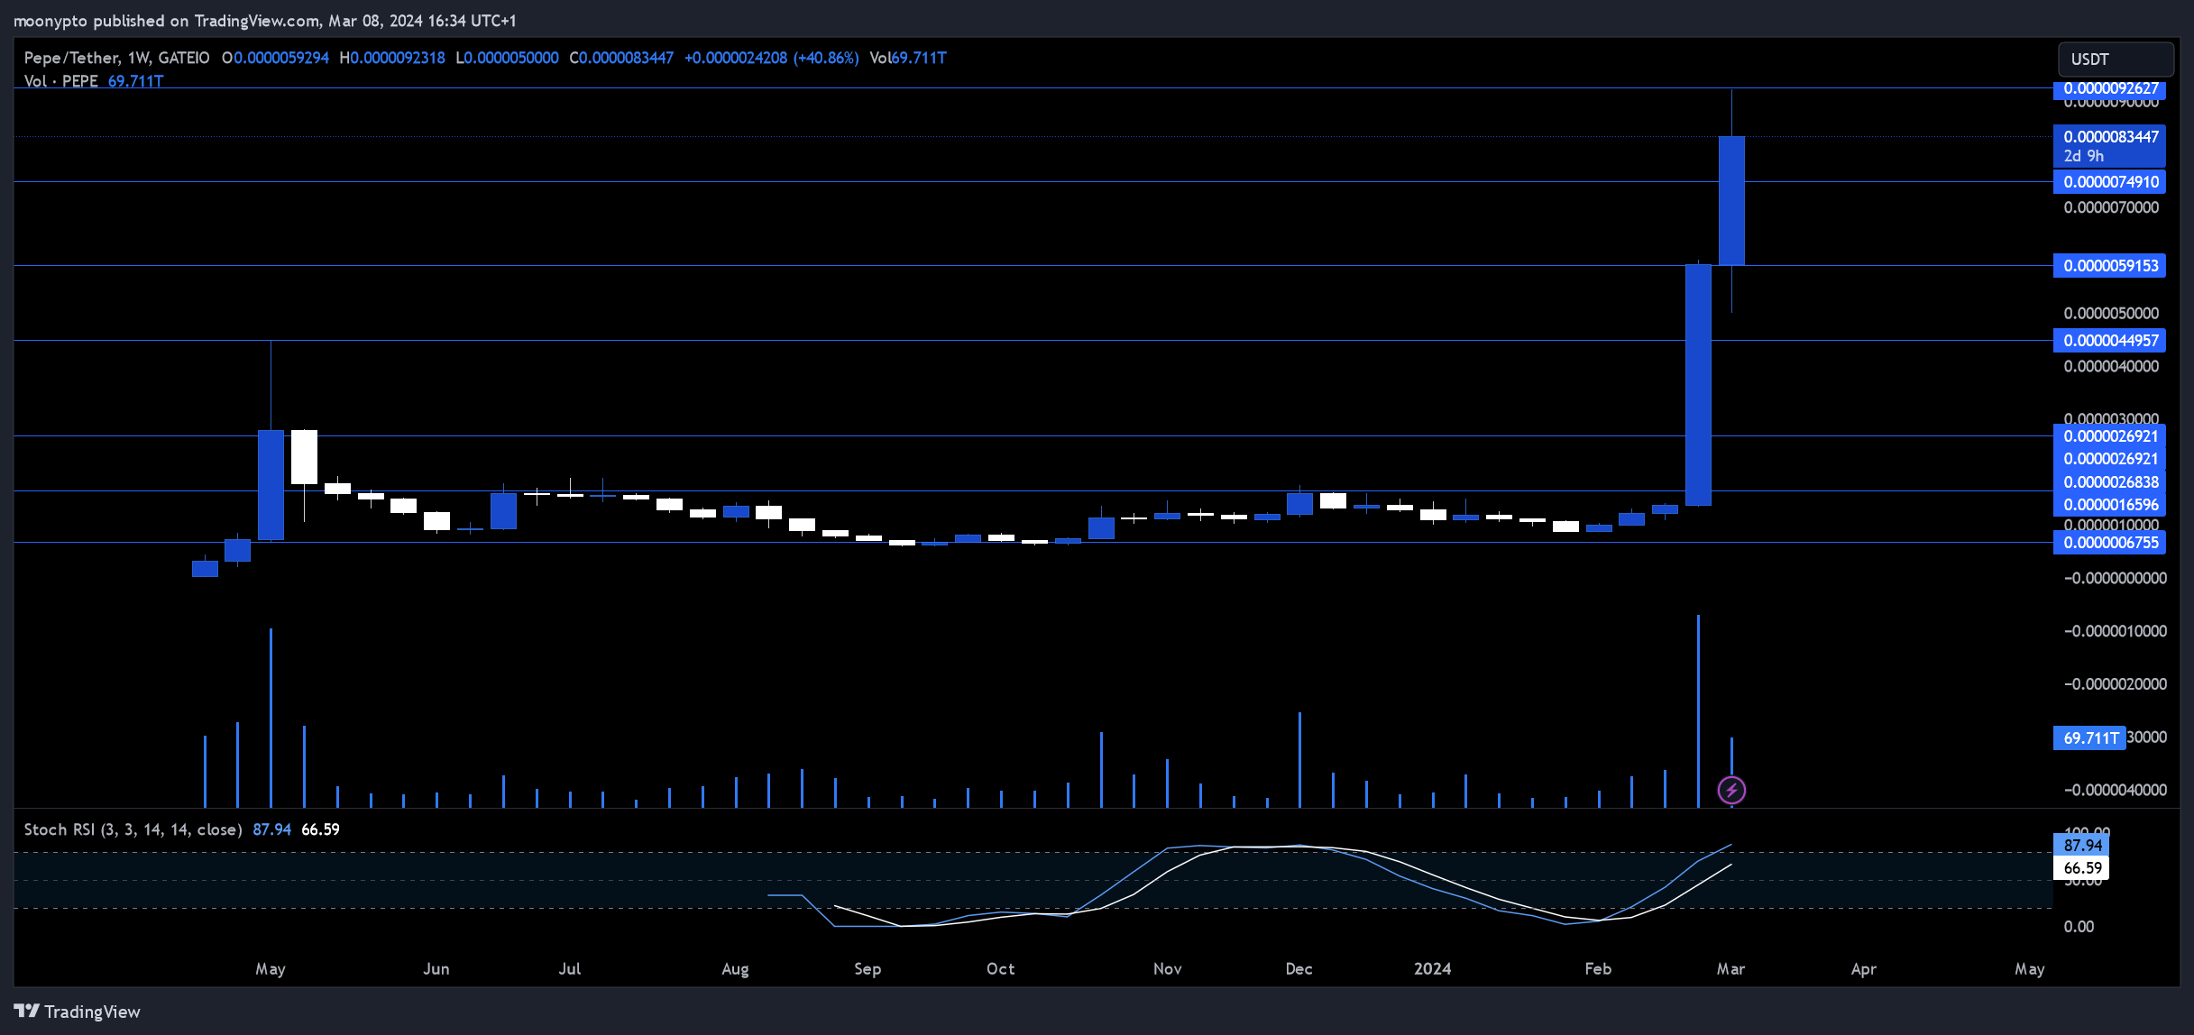Click the low value L0.0000050000 in header
Screen dimensions: 2194x1035
point(507,58)
